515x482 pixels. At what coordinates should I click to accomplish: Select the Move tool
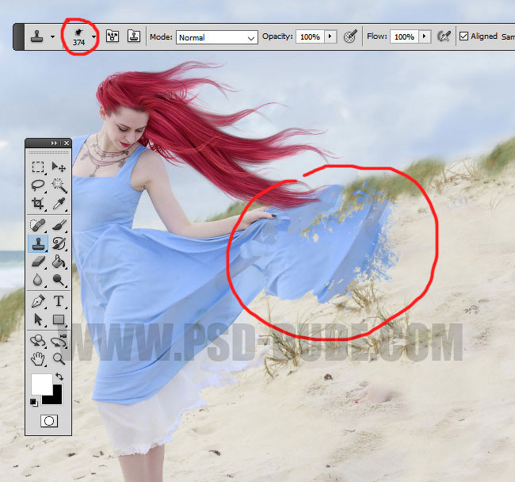point(59,166)
